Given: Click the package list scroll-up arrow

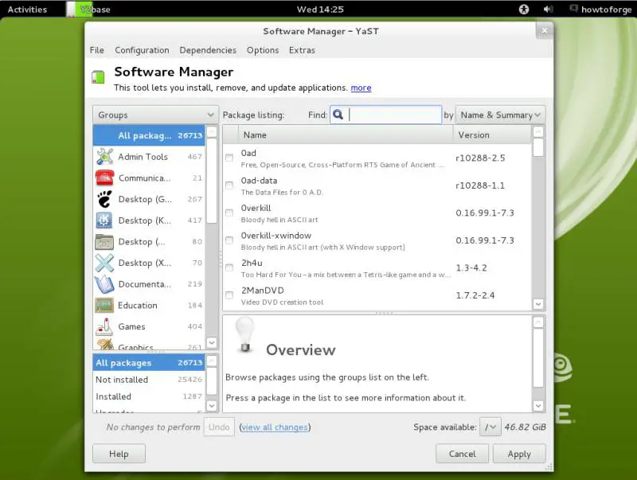Looking at the screenshot, I should [x=538, y=131].
